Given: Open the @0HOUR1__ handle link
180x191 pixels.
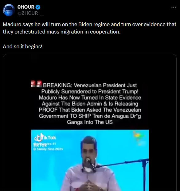Looking at the screenshot, I should (x=31, y=13).
